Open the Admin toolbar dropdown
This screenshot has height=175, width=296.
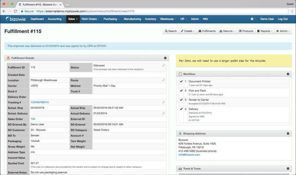283,31
